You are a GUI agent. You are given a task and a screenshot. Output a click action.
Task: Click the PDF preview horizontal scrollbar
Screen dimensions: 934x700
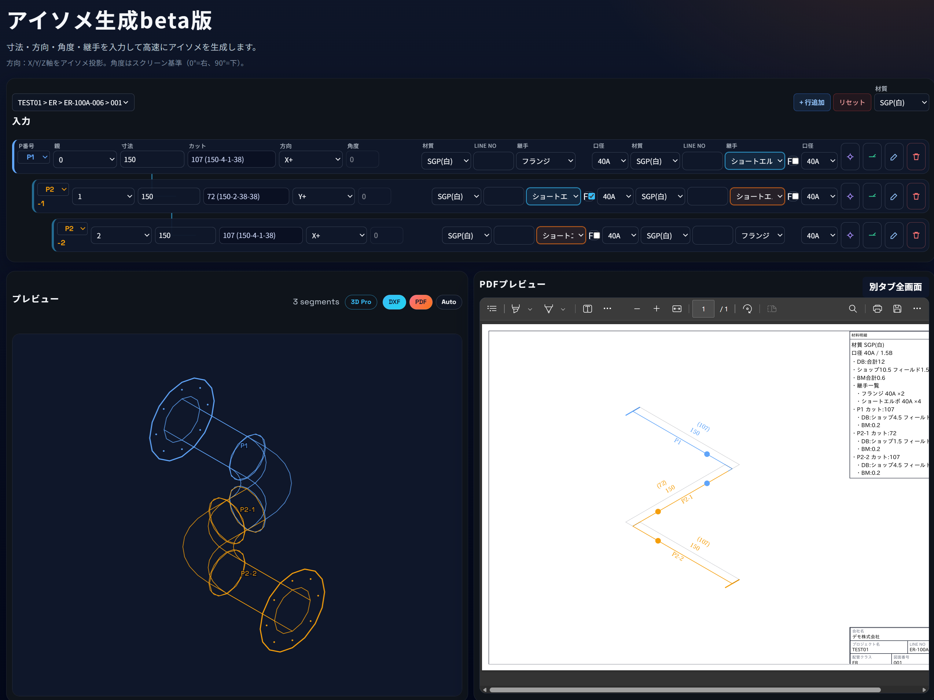click(x=684, y=690)
